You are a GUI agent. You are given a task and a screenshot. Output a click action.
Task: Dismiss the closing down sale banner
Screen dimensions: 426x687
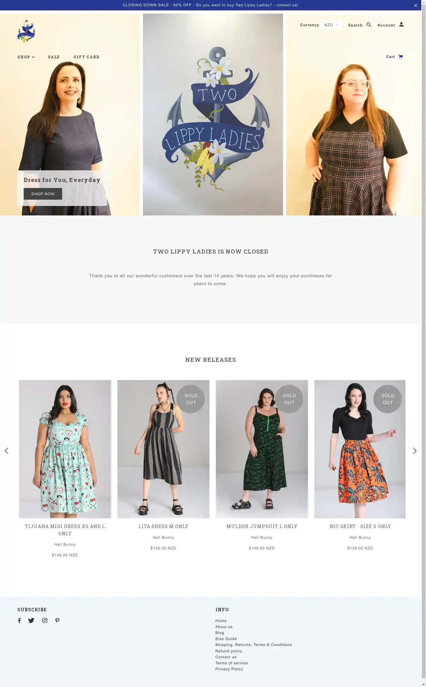[x=416, y=5]
